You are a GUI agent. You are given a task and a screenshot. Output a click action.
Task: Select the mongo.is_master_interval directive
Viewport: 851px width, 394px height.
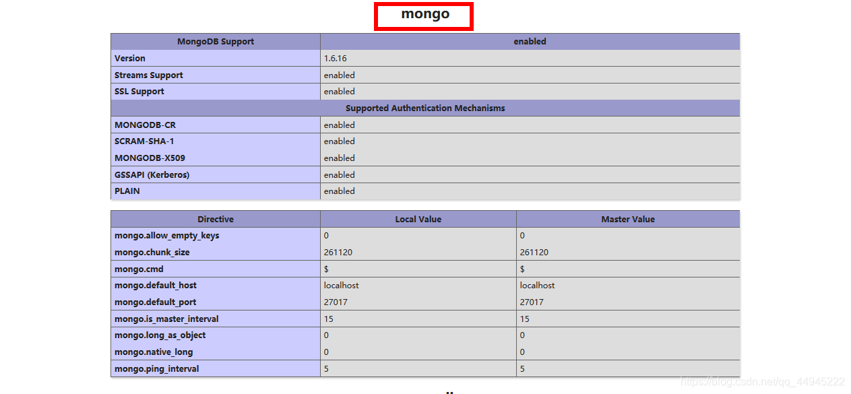pos(166,319)
